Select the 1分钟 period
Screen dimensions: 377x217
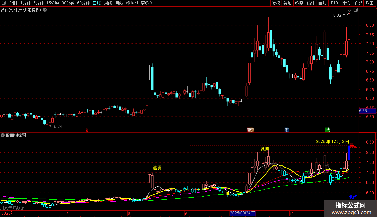(x=25, y=3)
